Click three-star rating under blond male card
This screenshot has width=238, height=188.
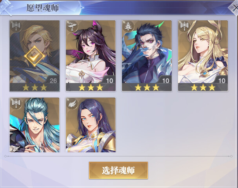(x=35, y=87)
